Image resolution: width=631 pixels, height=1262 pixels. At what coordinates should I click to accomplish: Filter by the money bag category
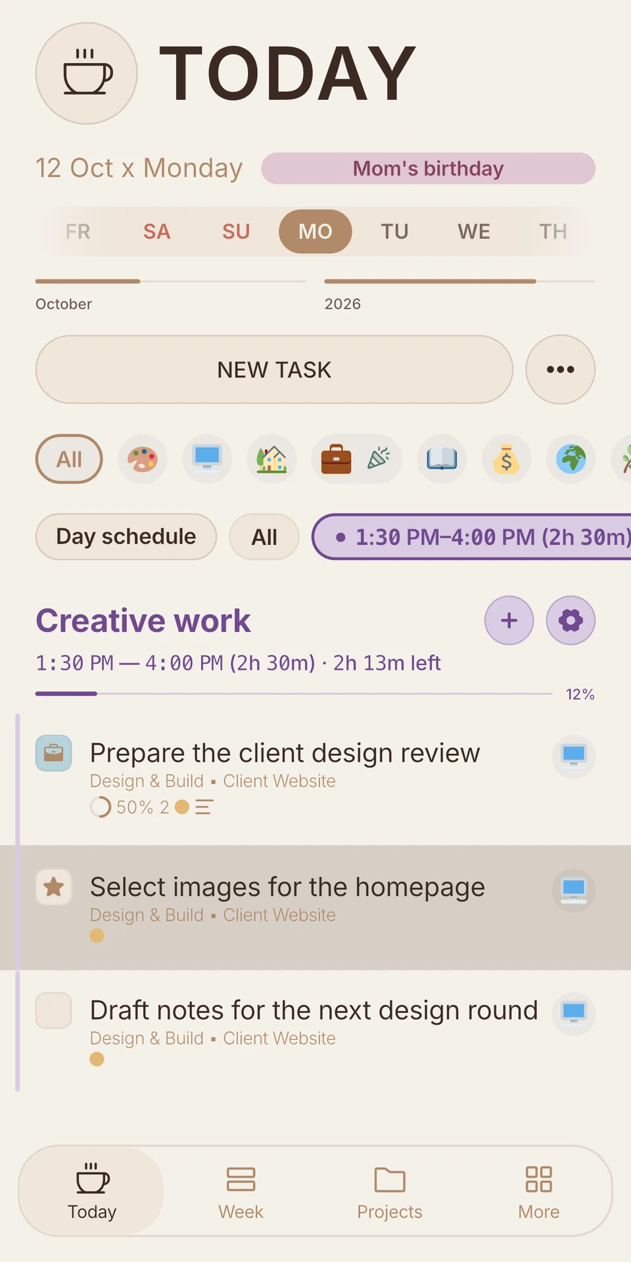pyautogui.click(x=506, y=459)
